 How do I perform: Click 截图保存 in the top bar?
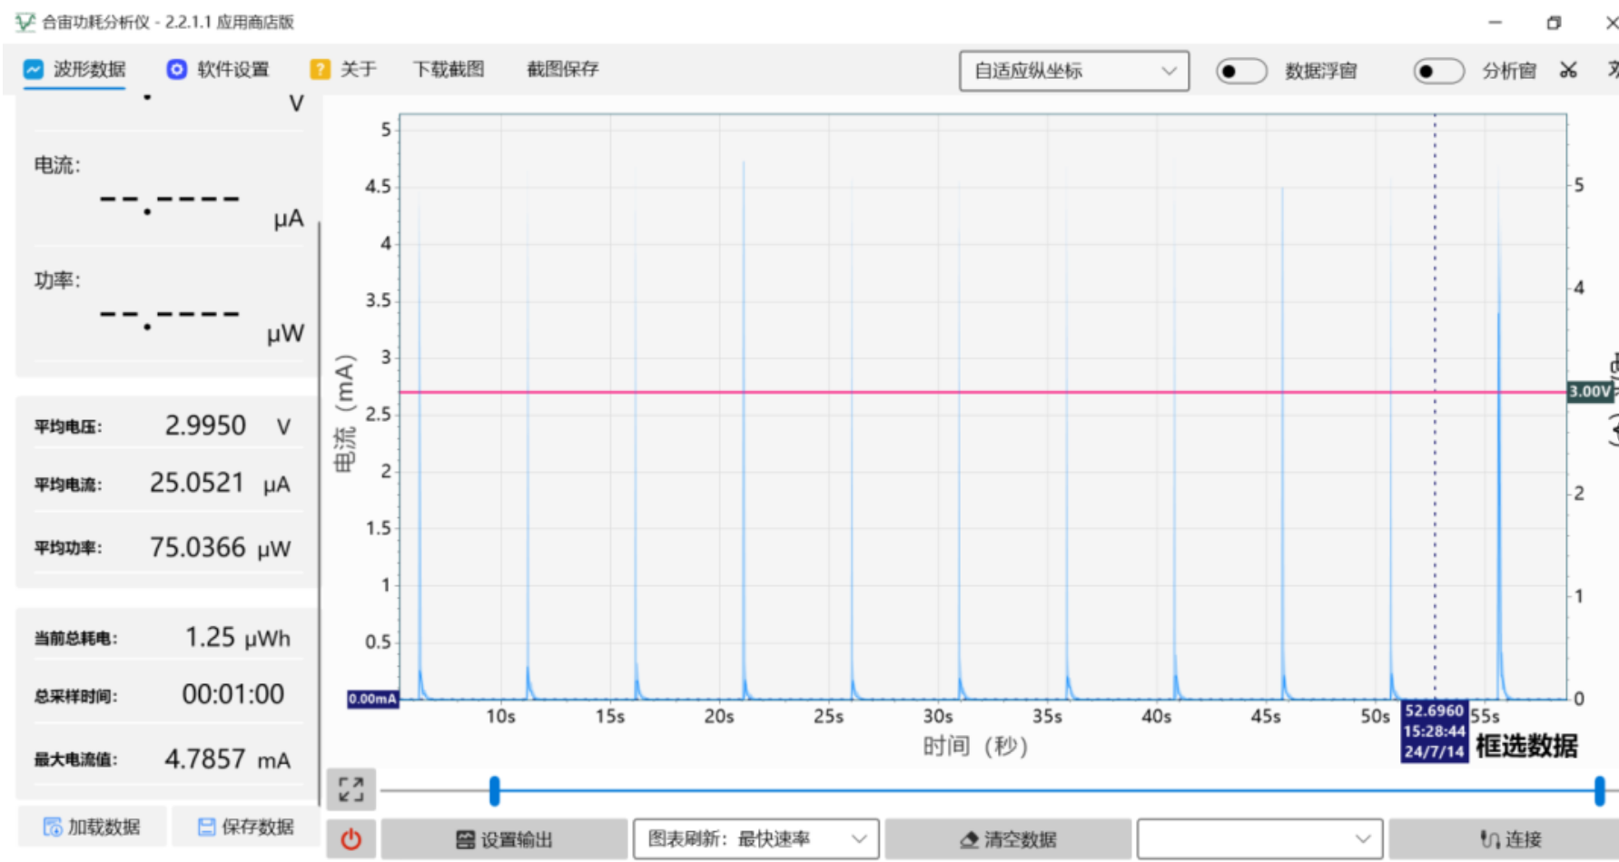pos(563,69)
